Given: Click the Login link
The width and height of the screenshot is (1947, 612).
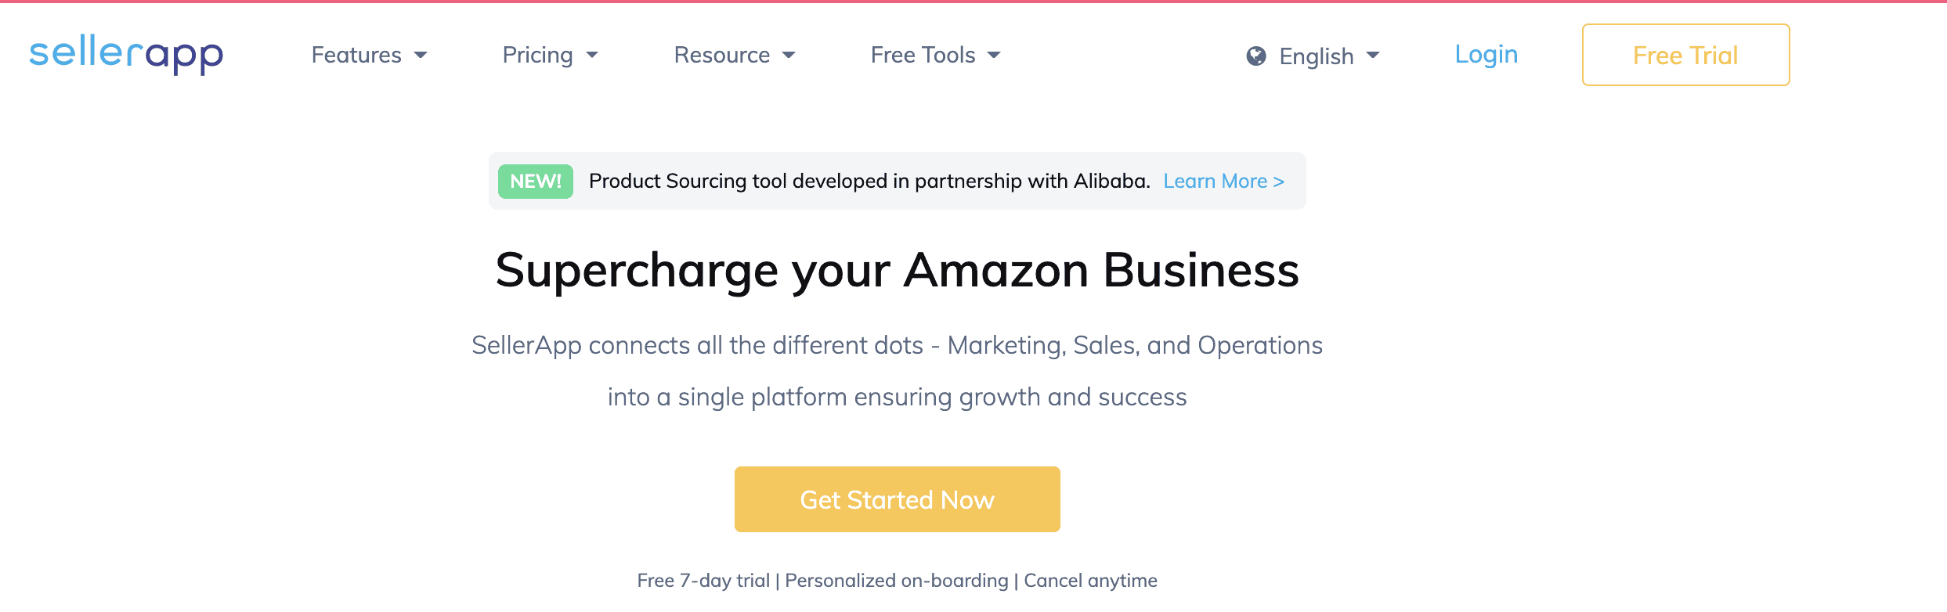Looking at the screenshot, I should click(1486, 54).
